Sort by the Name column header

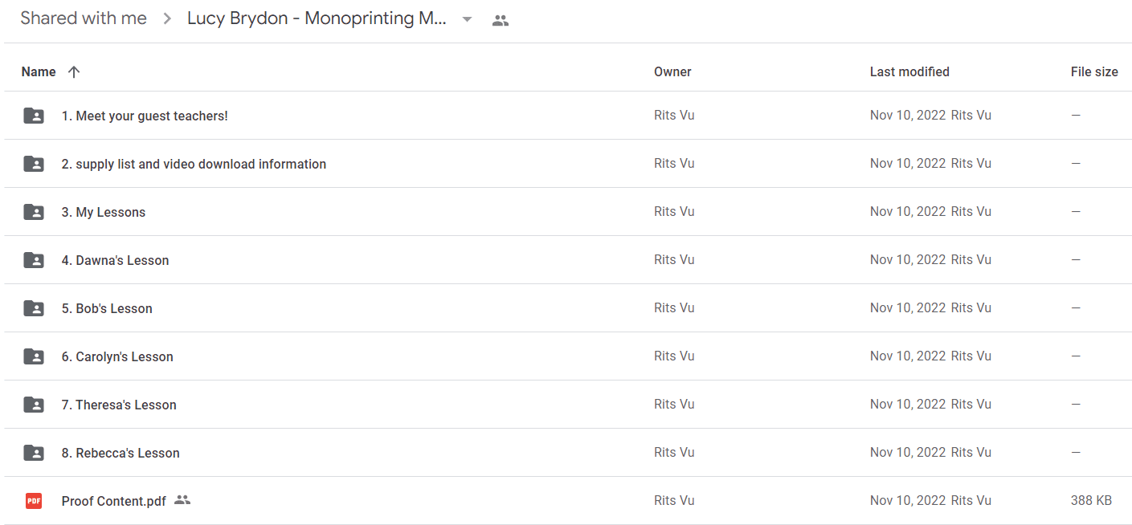click(x=39, y=71)
